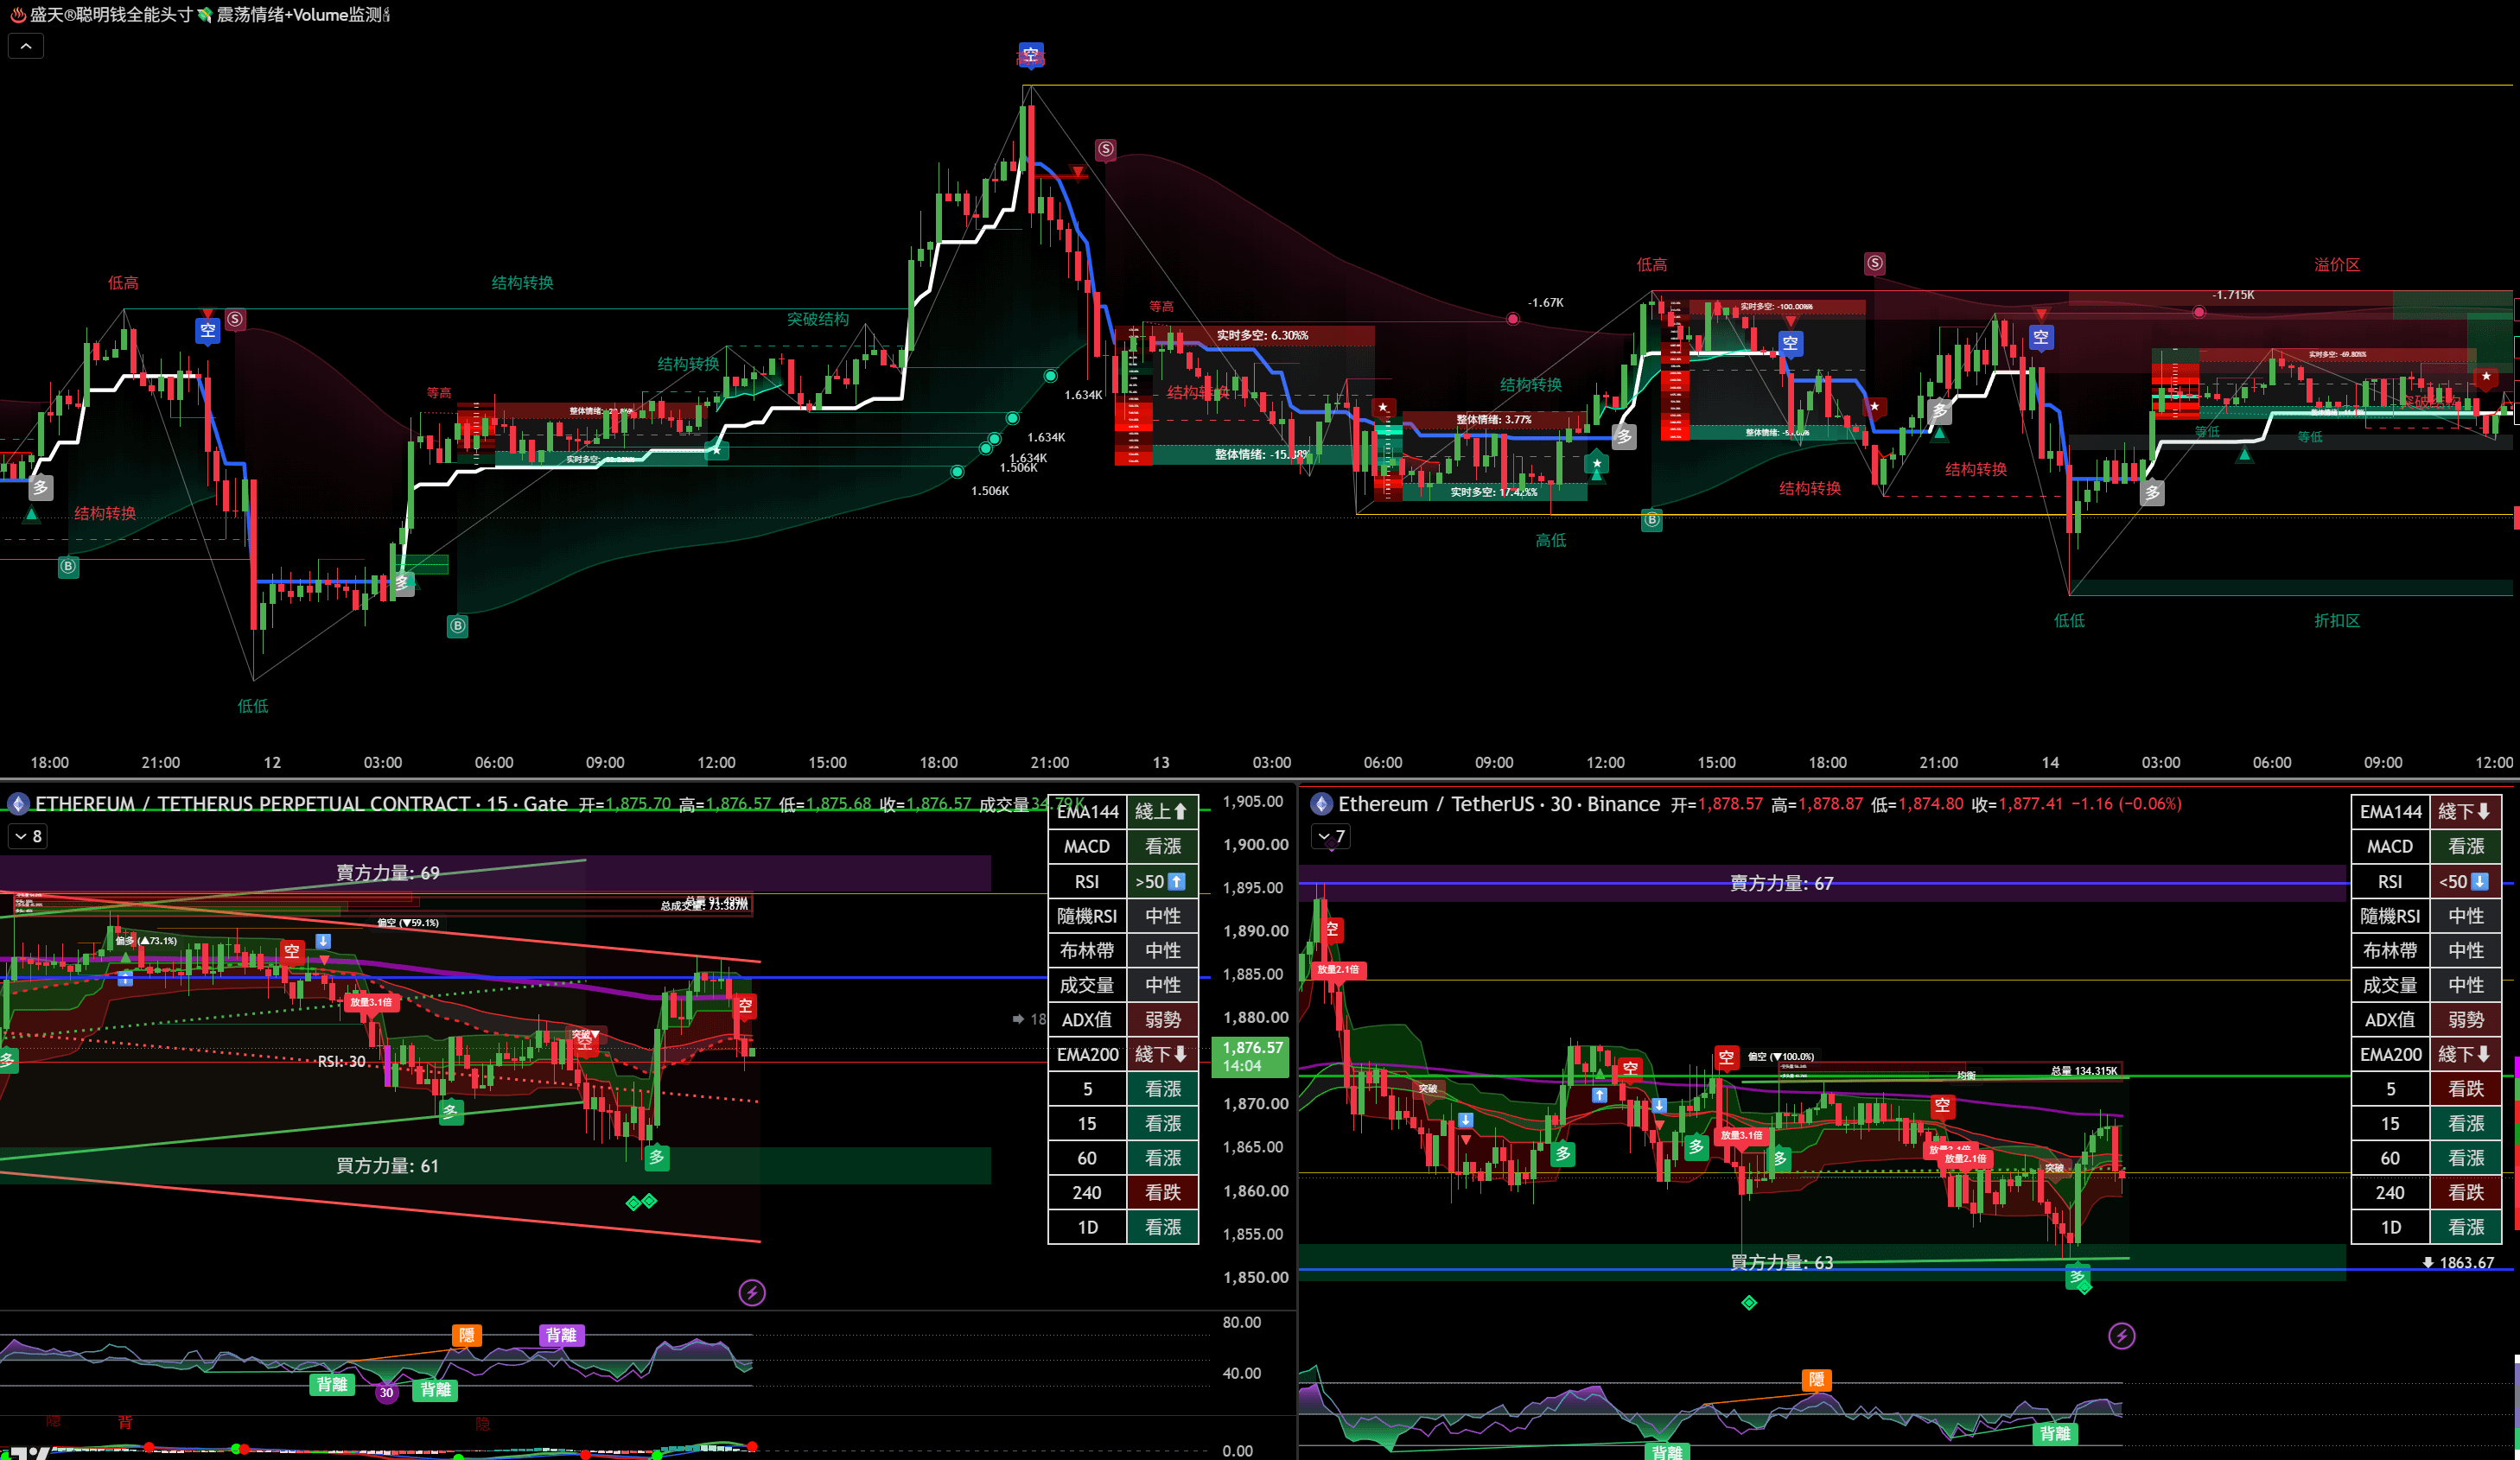The width and height of the screenshot is (2520, 1460).
Task: Click the 偏空 (▼59.1%) label on Gate chart
Action: point(408,922)
